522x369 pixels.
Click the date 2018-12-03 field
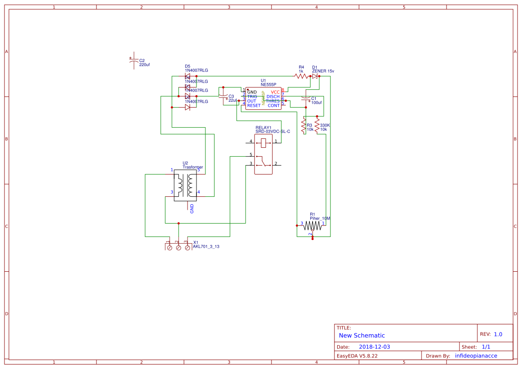[x=375, y=347]
